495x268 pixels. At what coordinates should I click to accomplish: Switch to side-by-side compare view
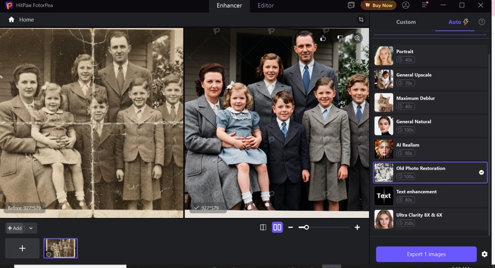pos(277,227)
